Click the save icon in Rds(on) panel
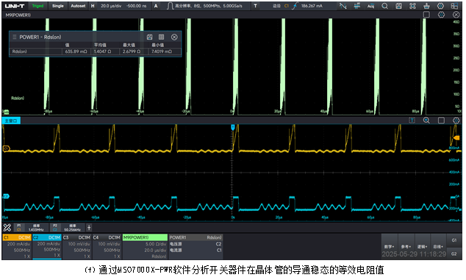This screenshot has width=466, height=280. (149, 37)
